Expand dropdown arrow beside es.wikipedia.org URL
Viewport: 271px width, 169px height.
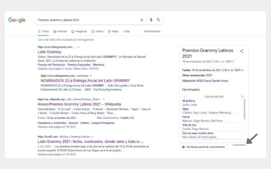coord(104,99)
